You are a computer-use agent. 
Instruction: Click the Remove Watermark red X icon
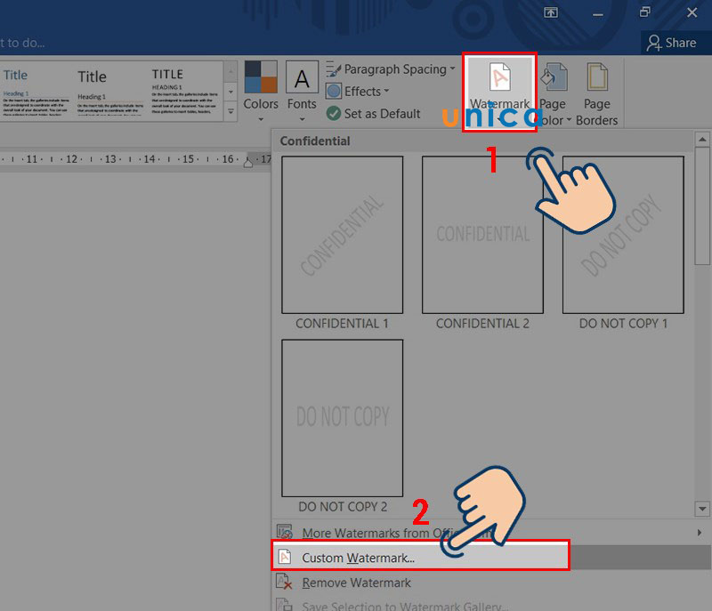(x=285, y=581)
